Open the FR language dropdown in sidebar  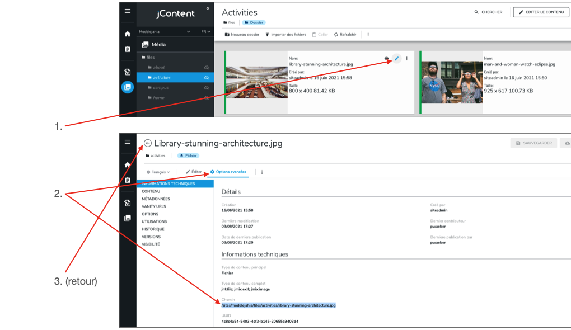[x=205, y=32]
